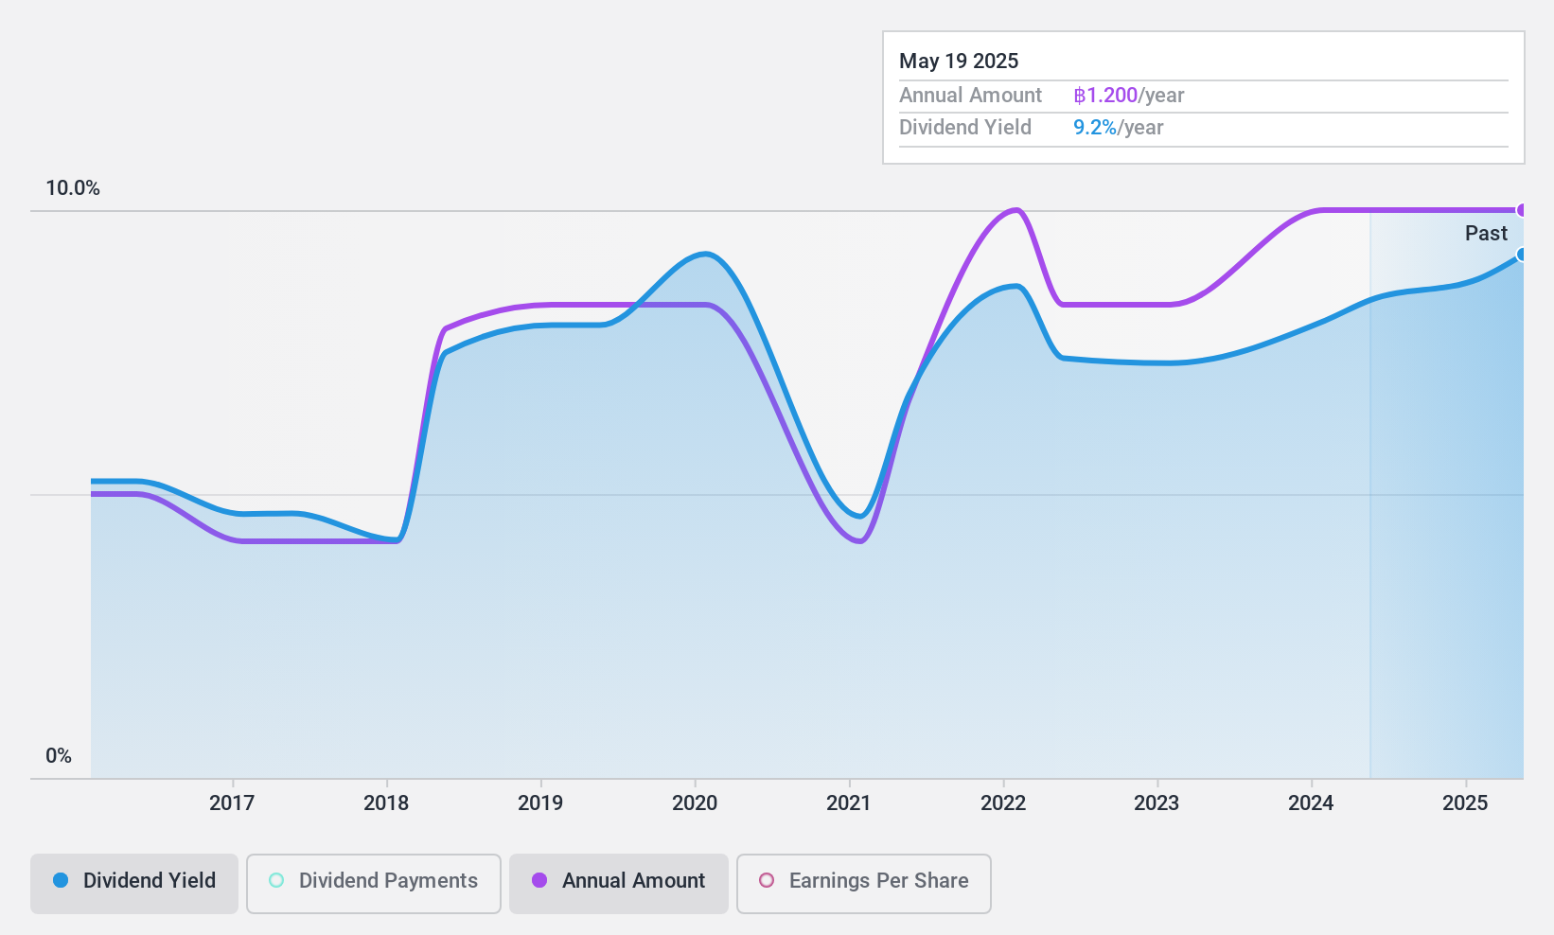Select the 2022 x-axis label

click(x=1003, y=803)
